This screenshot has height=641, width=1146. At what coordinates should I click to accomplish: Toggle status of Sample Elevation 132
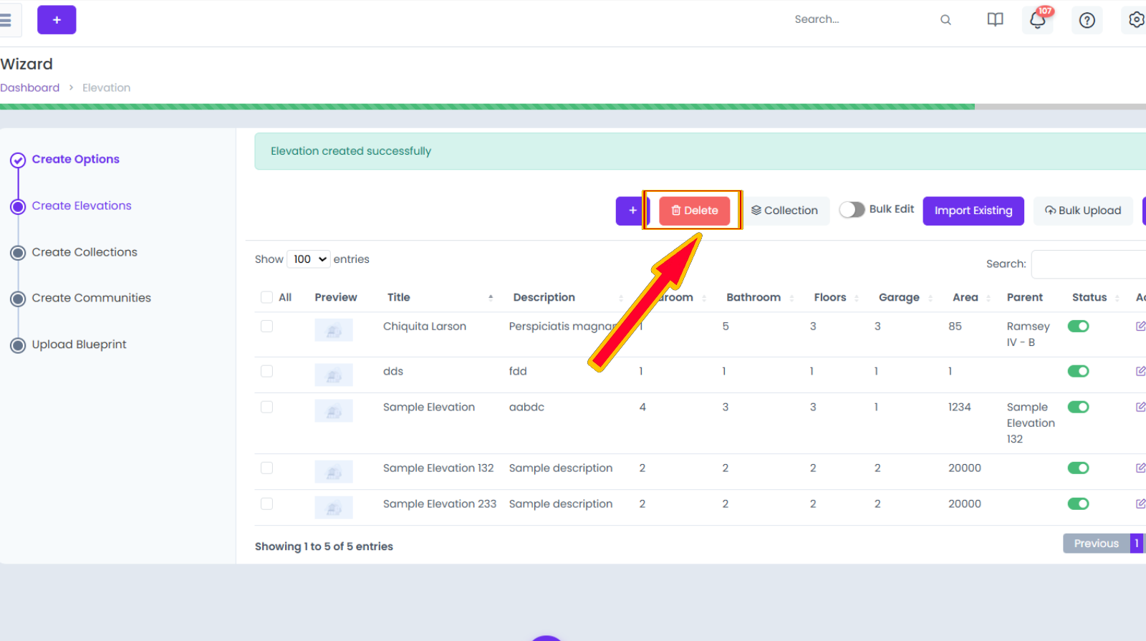point(1078,468)
